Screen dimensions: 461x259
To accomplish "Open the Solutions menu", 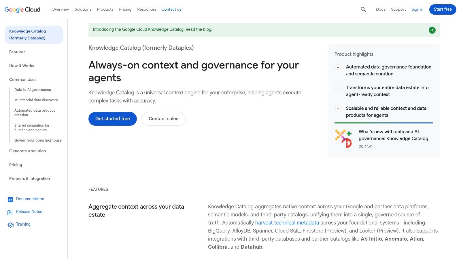I will (x=83, y=9).
